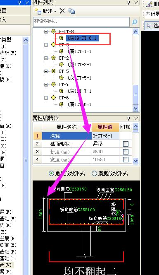The height and width of the screenshot is (275, 159).
Task: Click gear icon beside (底)CT-2-1
Action: (x=61, y=64)
